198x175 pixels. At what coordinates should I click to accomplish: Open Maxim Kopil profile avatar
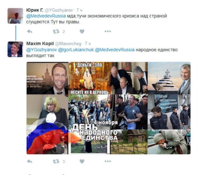pos(15,49)
